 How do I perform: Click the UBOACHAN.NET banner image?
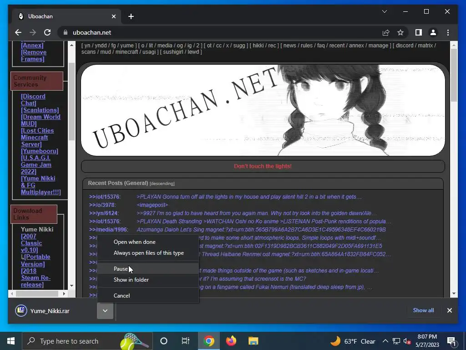tap(263, 110)
